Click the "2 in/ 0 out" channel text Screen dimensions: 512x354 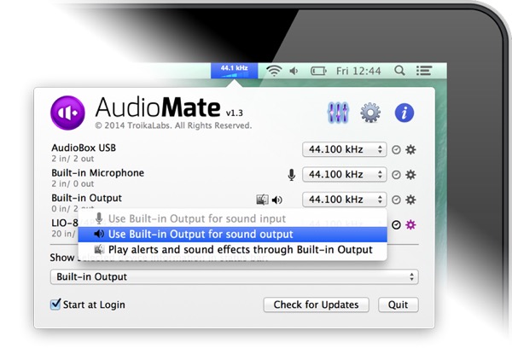tap(73, 183)
